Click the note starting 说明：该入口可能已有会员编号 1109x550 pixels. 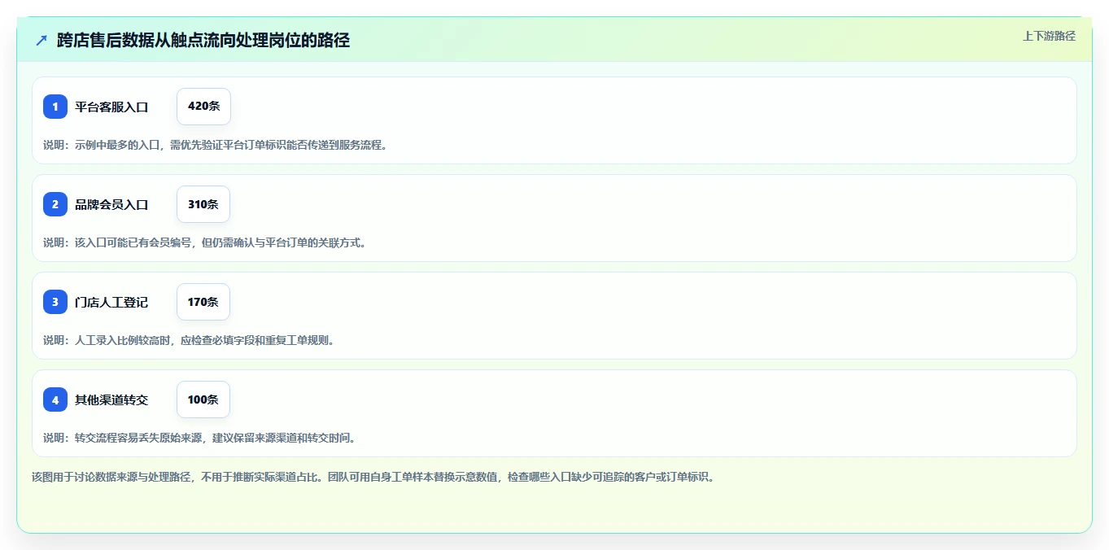coord(204,242)
